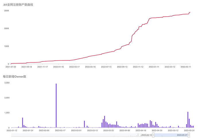Image resolution: width=198 pixels, height=140 pixels.
Task: Click the 2023-03-12 x-axis label
Action: point(170,67)
